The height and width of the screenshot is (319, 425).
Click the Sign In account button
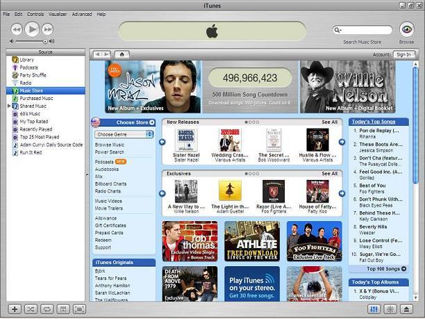click(403, 54)
